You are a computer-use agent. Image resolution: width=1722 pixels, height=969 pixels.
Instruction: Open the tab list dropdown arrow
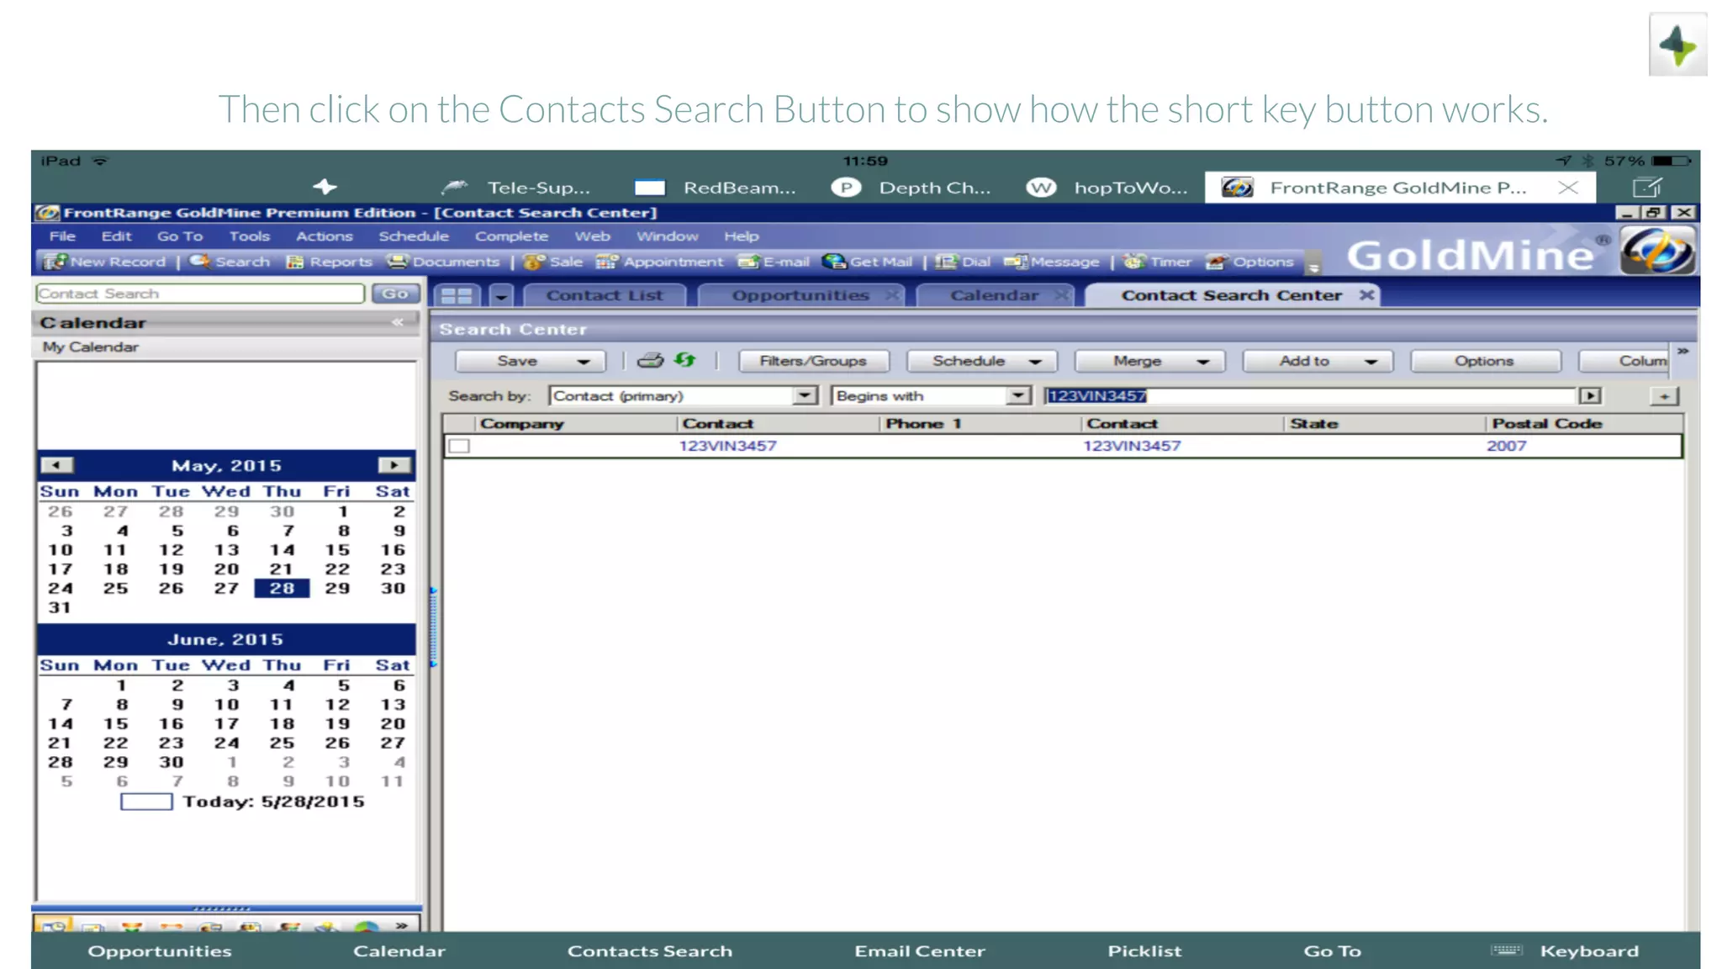click(x=501, y=296)
